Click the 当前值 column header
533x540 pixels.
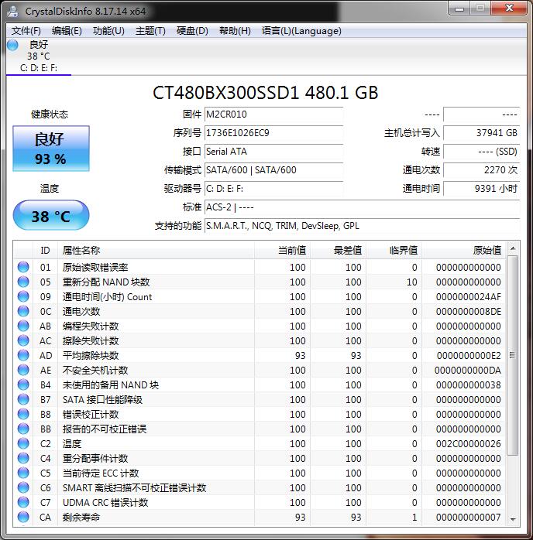point(283,251)
